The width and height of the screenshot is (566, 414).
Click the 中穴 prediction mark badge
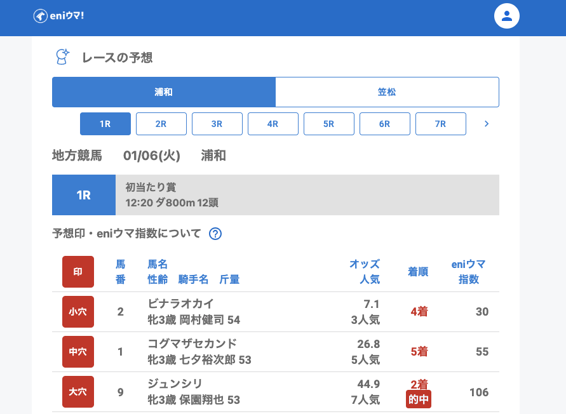click(78, 352)
